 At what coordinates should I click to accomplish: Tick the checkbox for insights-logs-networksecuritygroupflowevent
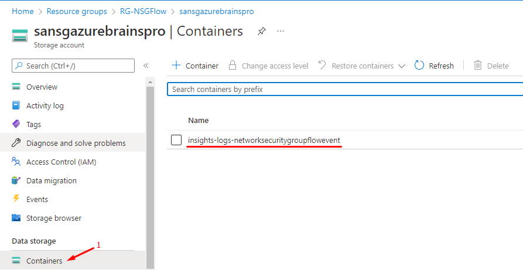[176, 140]
